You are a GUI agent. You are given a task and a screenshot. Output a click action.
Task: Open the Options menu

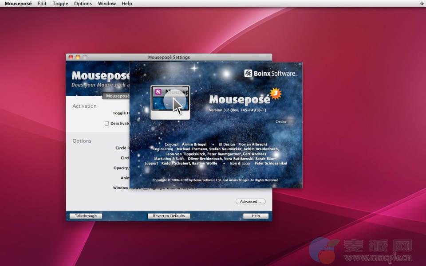point(83,4)
